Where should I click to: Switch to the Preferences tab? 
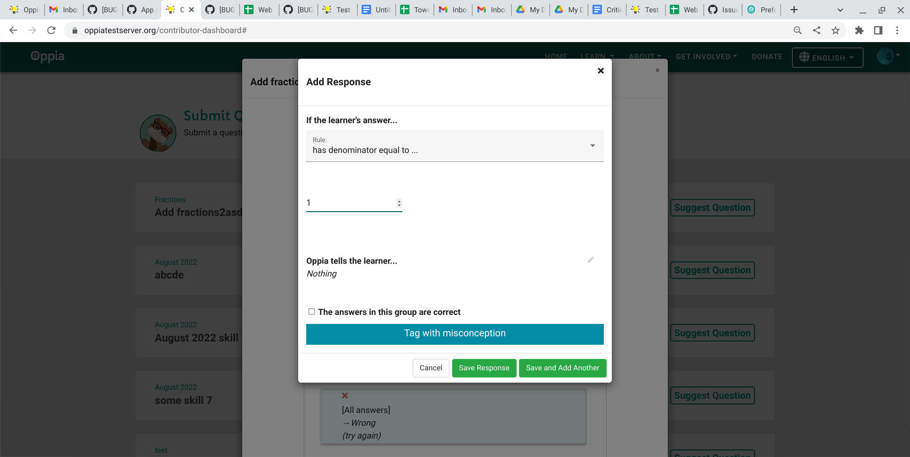(762, 9)
